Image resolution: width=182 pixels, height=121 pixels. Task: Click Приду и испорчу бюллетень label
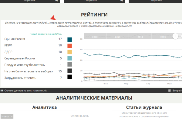(x=25, y=65)
